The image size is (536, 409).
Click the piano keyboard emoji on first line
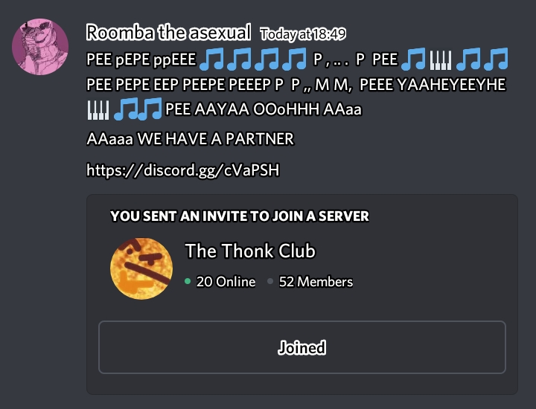[x=441, y=59]
